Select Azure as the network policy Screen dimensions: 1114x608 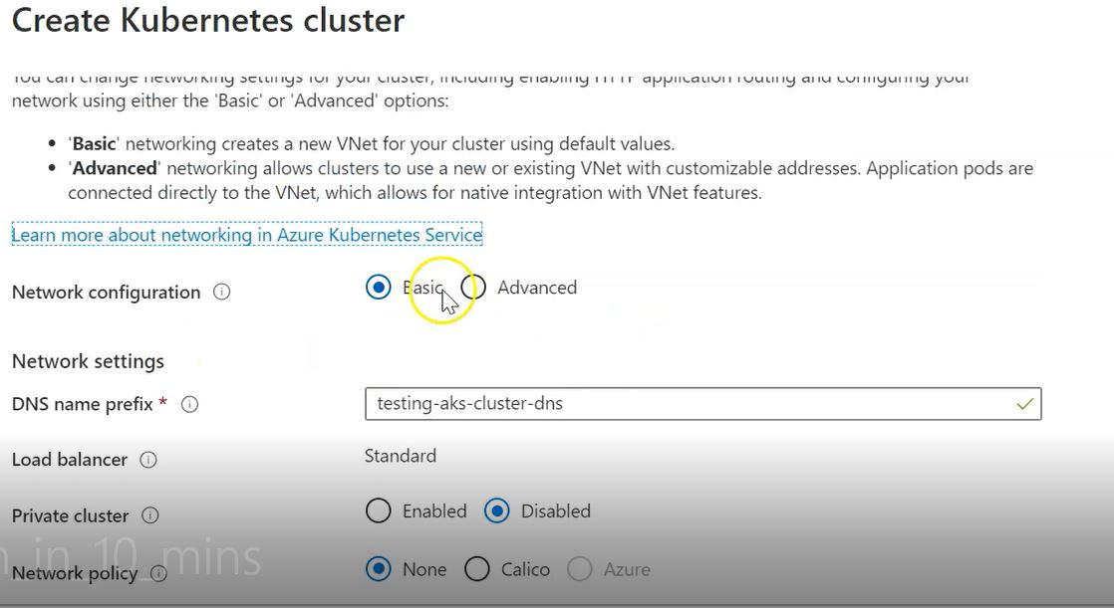pyautogui.click(x=580, y=568)
